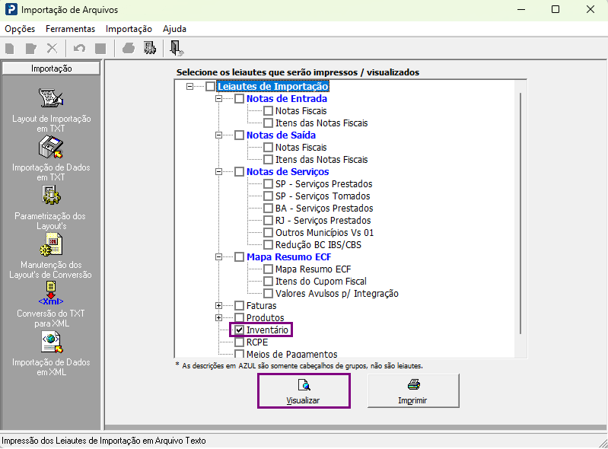Check the Faturas checkbox
Screen dimensions: 608x449
239,305
